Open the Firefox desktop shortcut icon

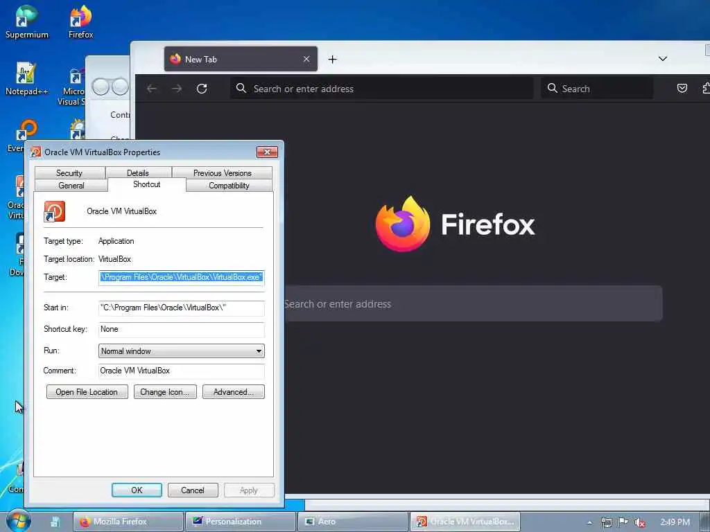[x=80, y=21]
